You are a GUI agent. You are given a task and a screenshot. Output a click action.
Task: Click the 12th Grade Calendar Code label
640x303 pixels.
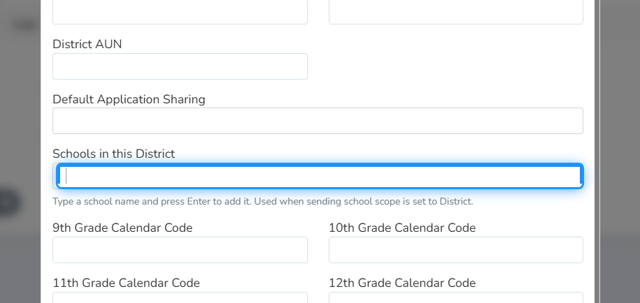(402, 283)
